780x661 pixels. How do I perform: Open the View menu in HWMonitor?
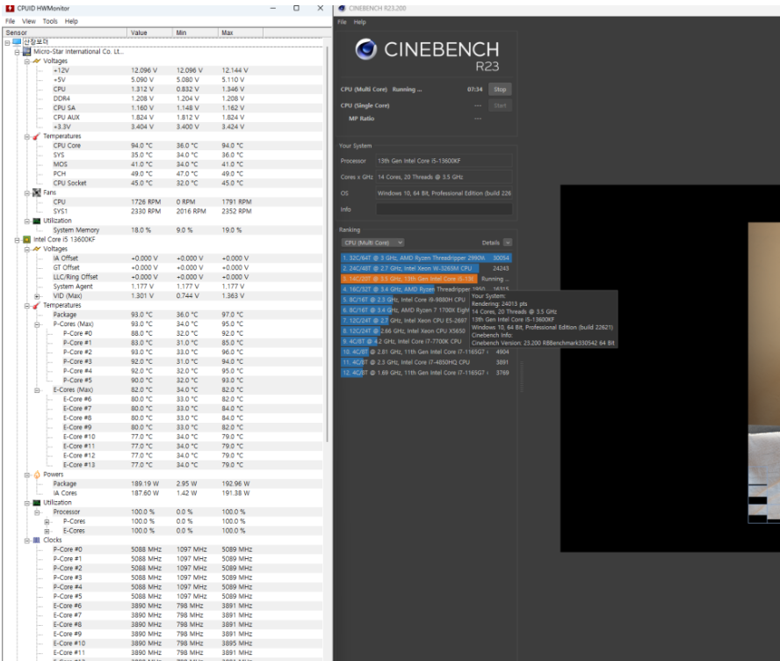pos(28,21)
